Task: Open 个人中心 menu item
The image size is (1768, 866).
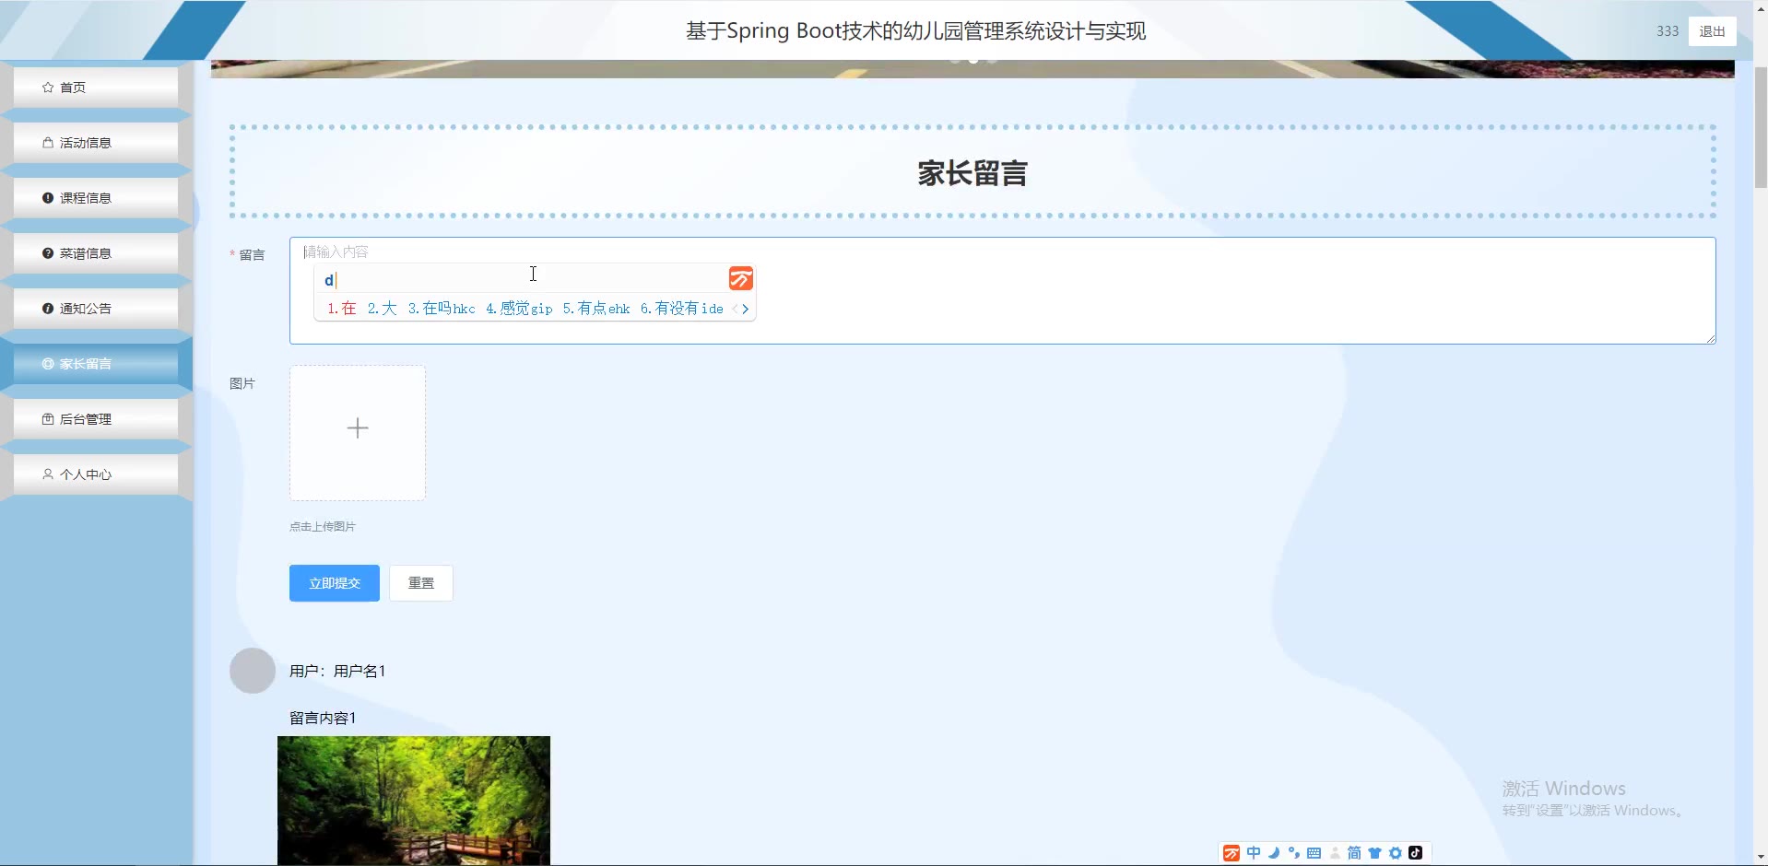Action: pos(96,474)
